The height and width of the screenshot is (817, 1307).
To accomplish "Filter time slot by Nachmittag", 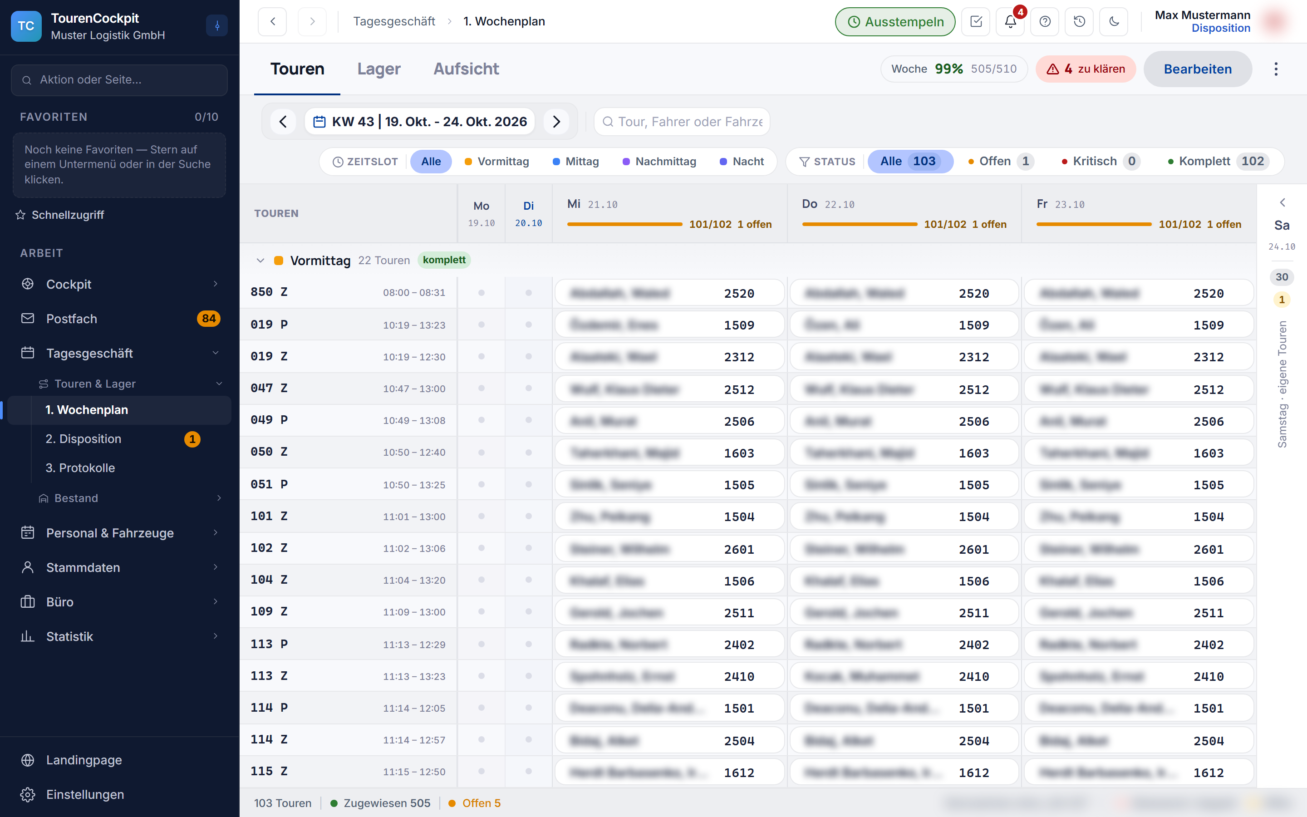I will click(x=659, y=162).
